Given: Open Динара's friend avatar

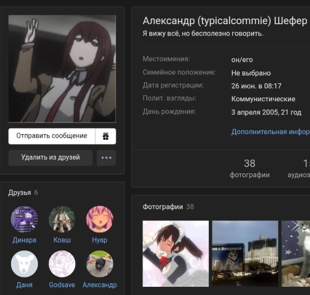Looking at the screenshot, I should pyautogui.click(x=24, y=219).
